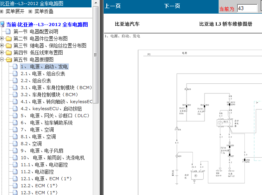Viewport: 262px width, 195px height.
Task: Open the root 当前:比亚迪--L3--2012 全车电路图 link
Action: coord(47,25)
